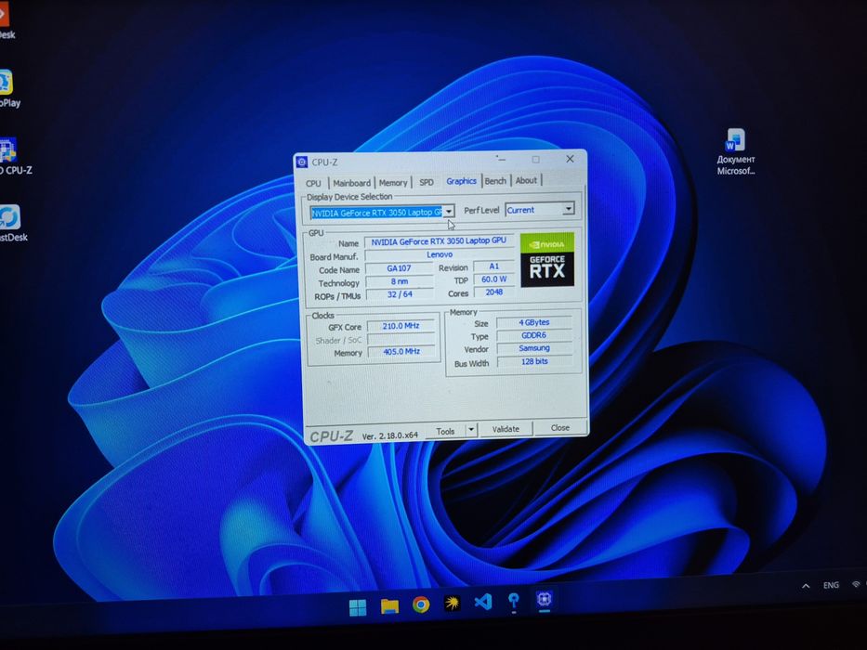This screenshot has height=650, width=867.
Task: Open the Windows Start menu
Action: [x=358, y=607]
